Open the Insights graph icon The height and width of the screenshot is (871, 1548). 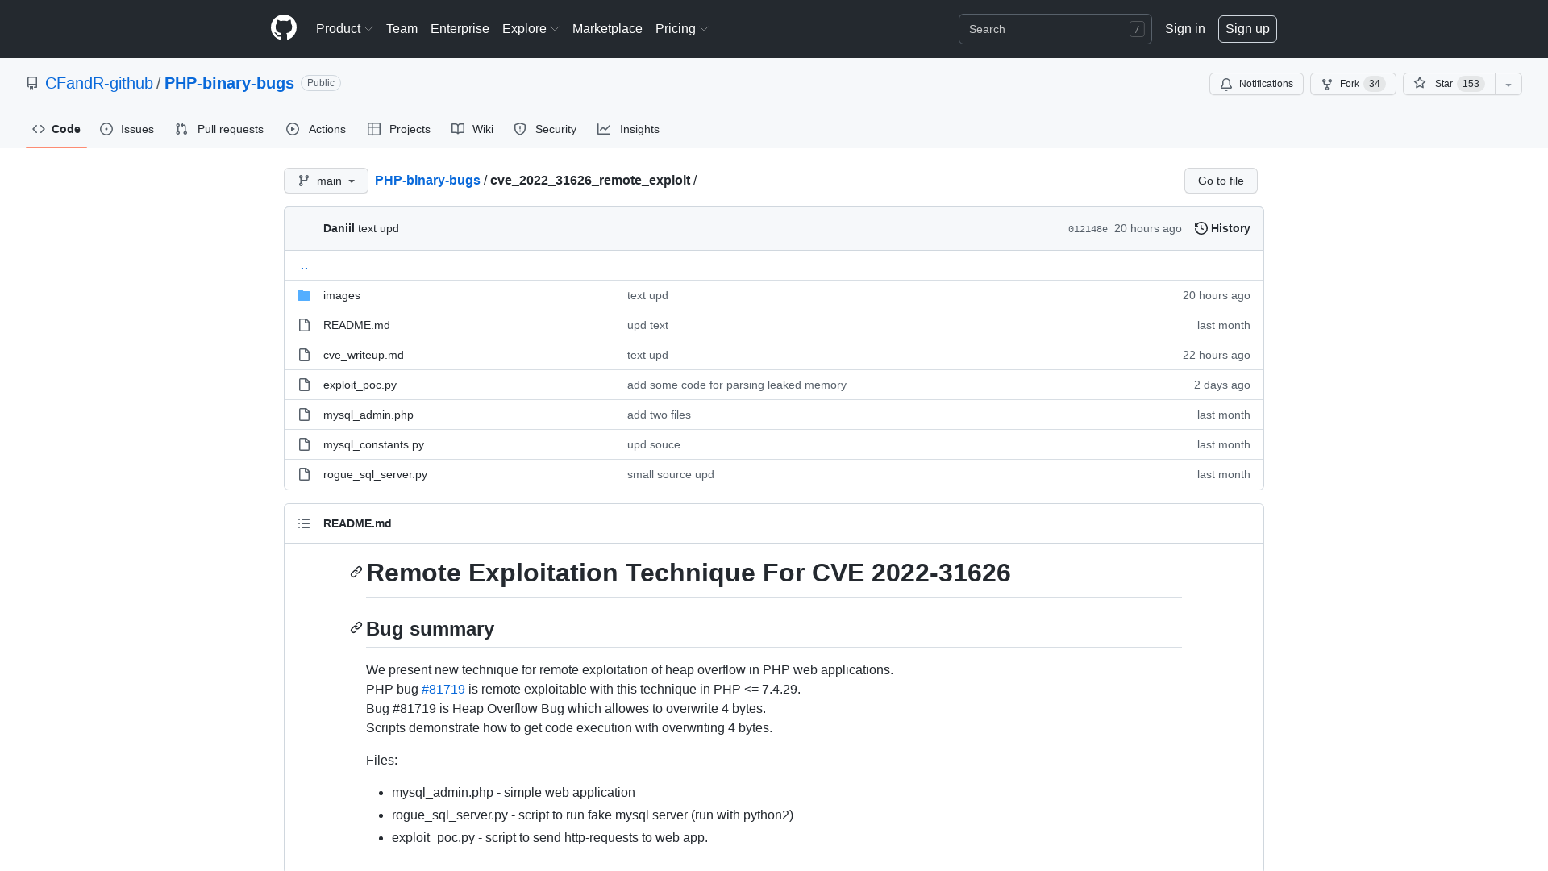tap(604, 129)
